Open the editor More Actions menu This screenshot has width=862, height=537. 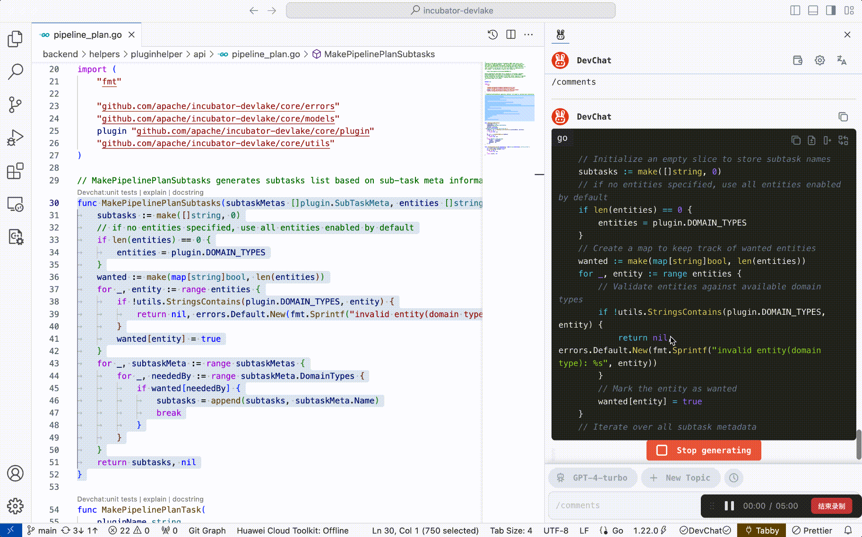528,35
